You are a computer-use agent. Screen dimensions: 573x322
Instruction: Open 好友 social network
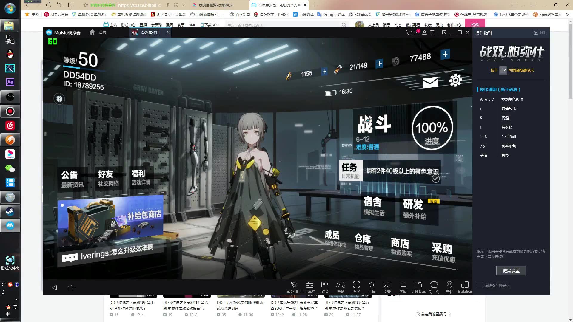[108, 178]
